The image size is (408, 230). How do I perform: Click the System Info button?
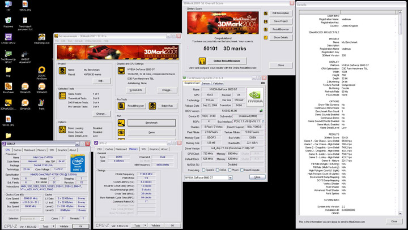coord(136,90)
